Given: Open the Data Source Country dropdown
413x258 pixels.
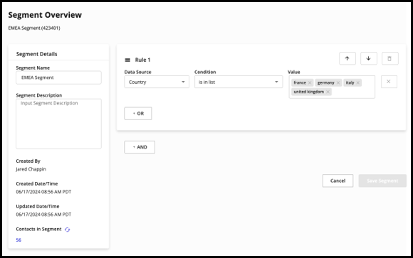Looking at the screenshot, I should (157, 82).
